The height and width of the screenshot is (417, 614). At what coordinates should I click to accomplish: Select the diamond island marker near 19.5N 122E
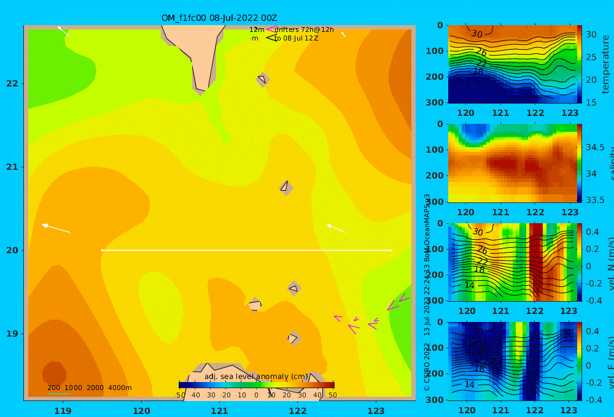click(294, 288)
